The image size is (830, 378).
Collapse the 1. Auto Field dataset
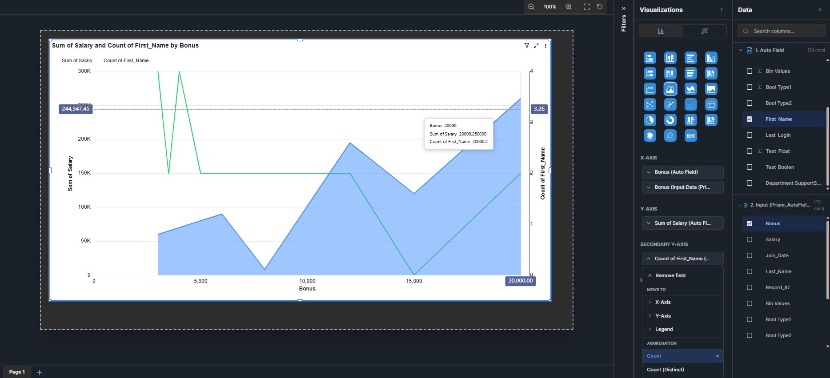coord(741,50)
